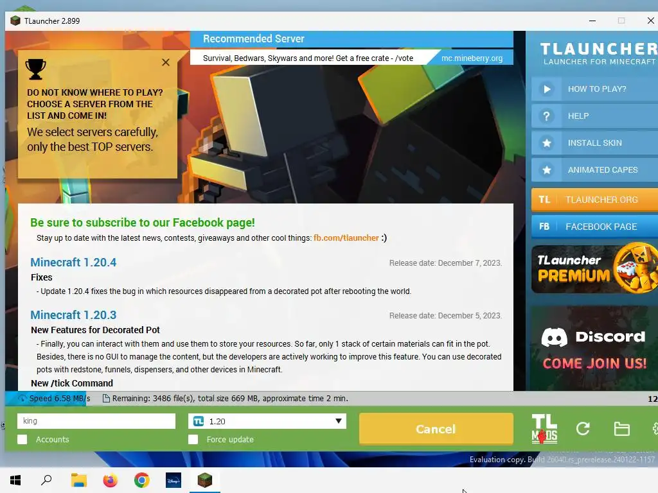The image size is (658, 493).
Task: Click 'Fixes' subheading under 1.20.4
Action: coord(42,277)
